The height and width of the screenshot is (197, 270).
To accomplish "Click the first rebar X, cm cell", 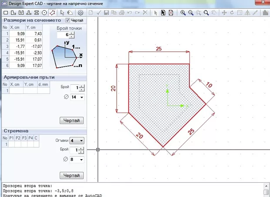I will point(16,91).
